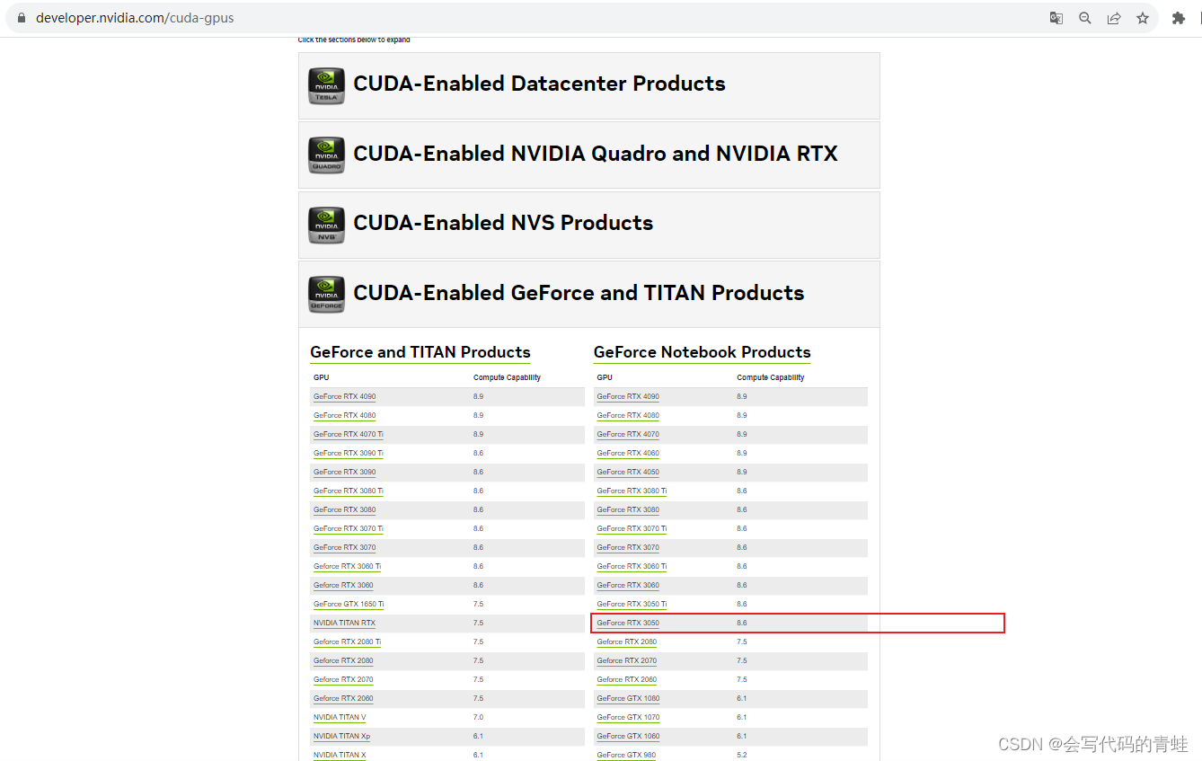Open the translate page icon

[x=1056, y=18]
